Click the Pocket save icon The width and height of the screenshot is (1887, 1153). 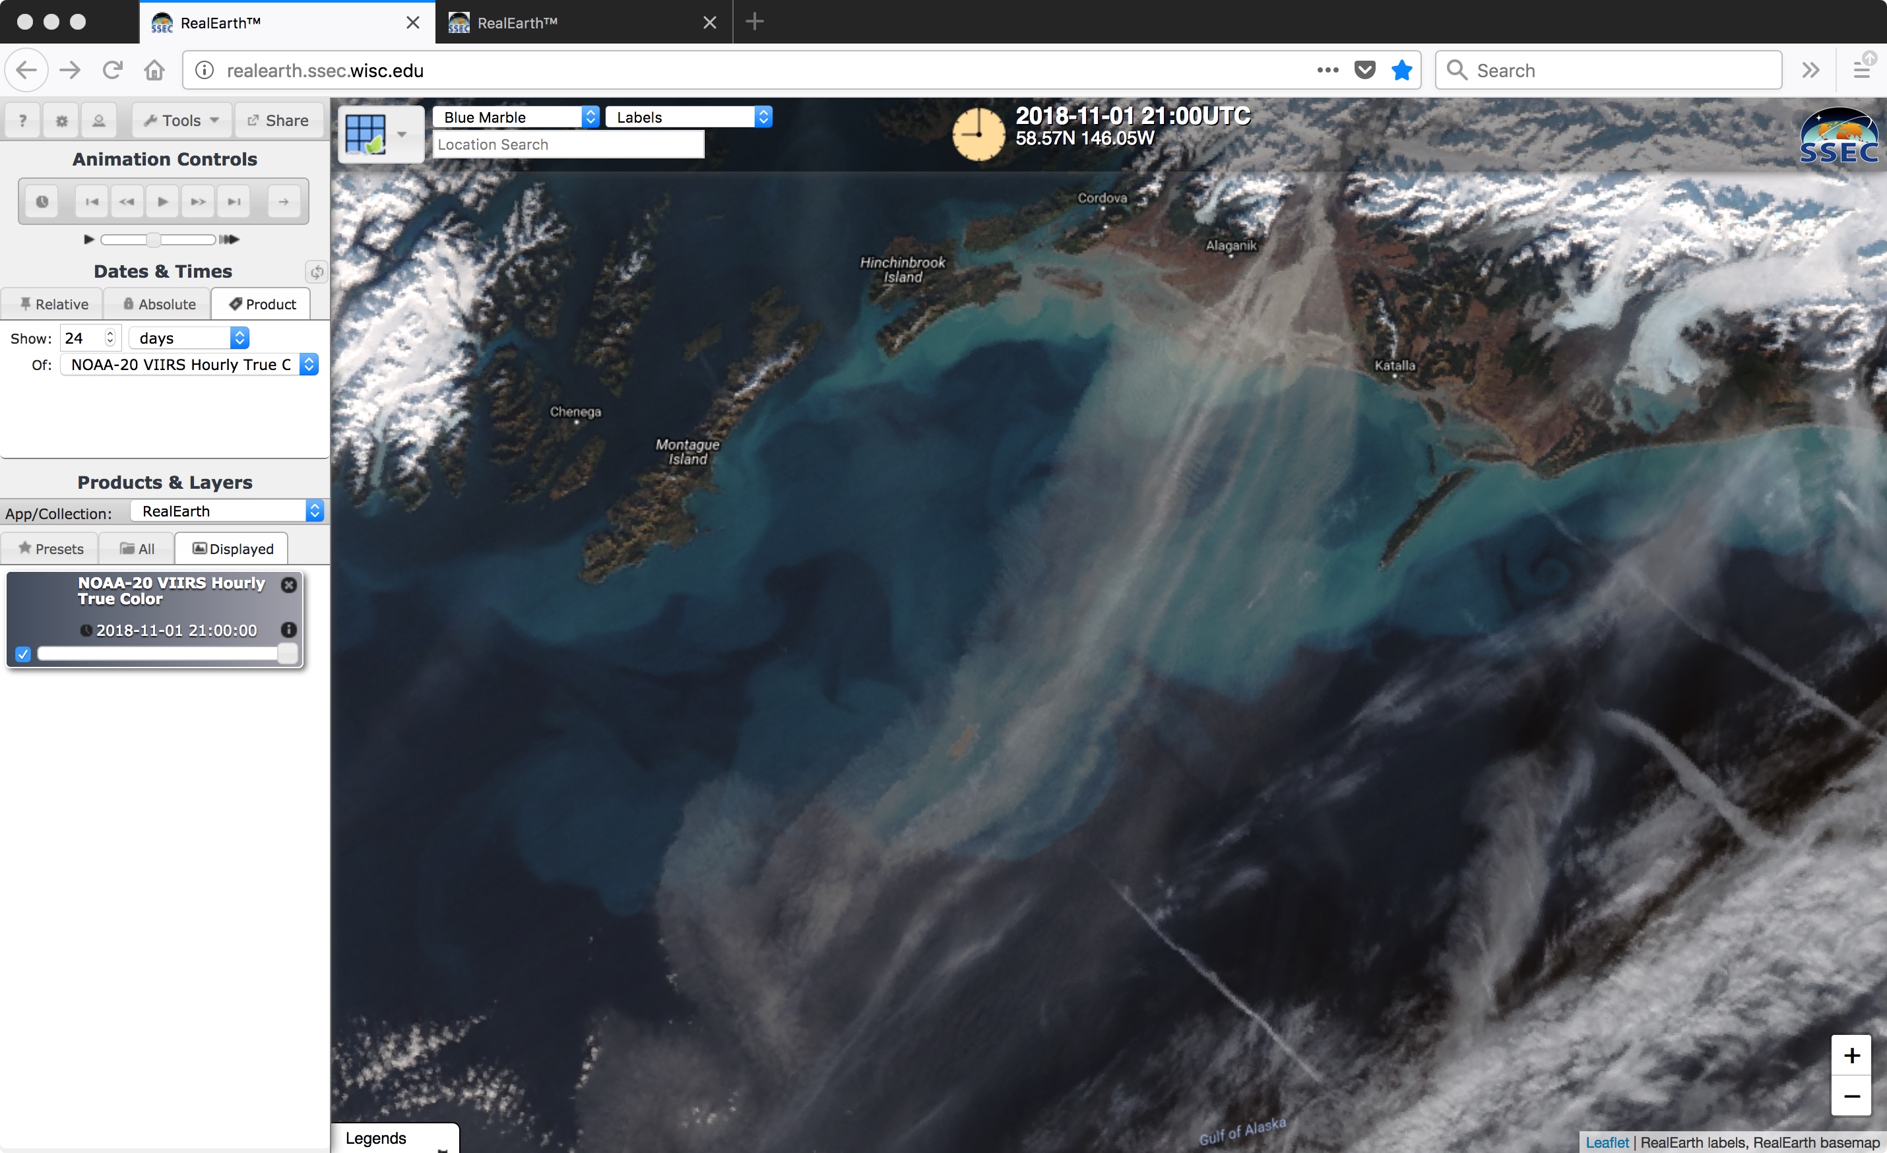[1364, 71]
